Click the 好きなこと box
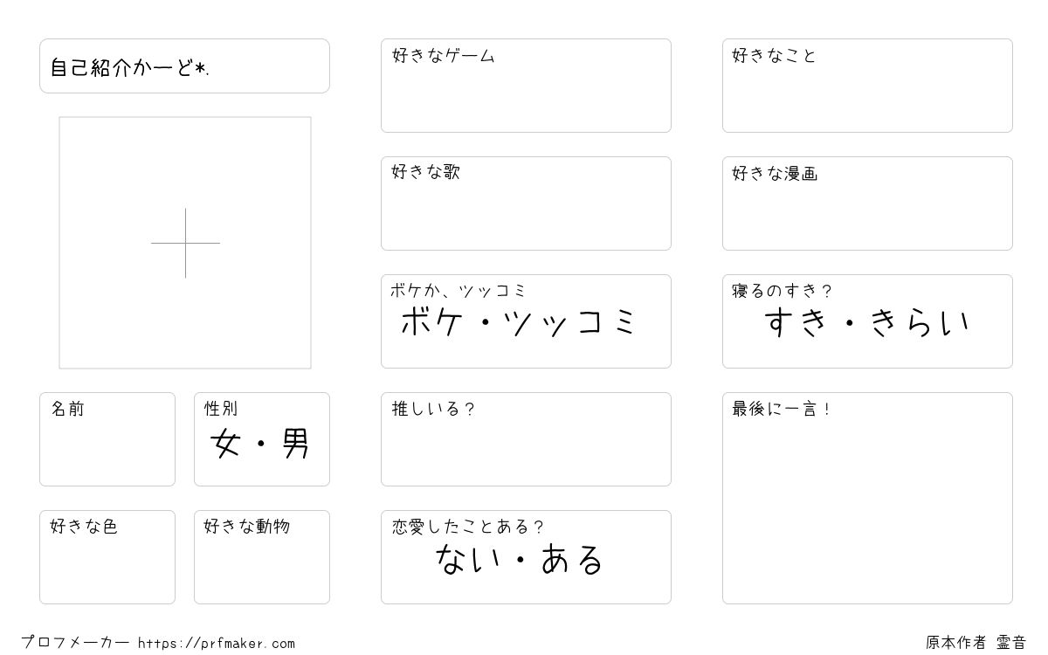 (x=867, y=86)
